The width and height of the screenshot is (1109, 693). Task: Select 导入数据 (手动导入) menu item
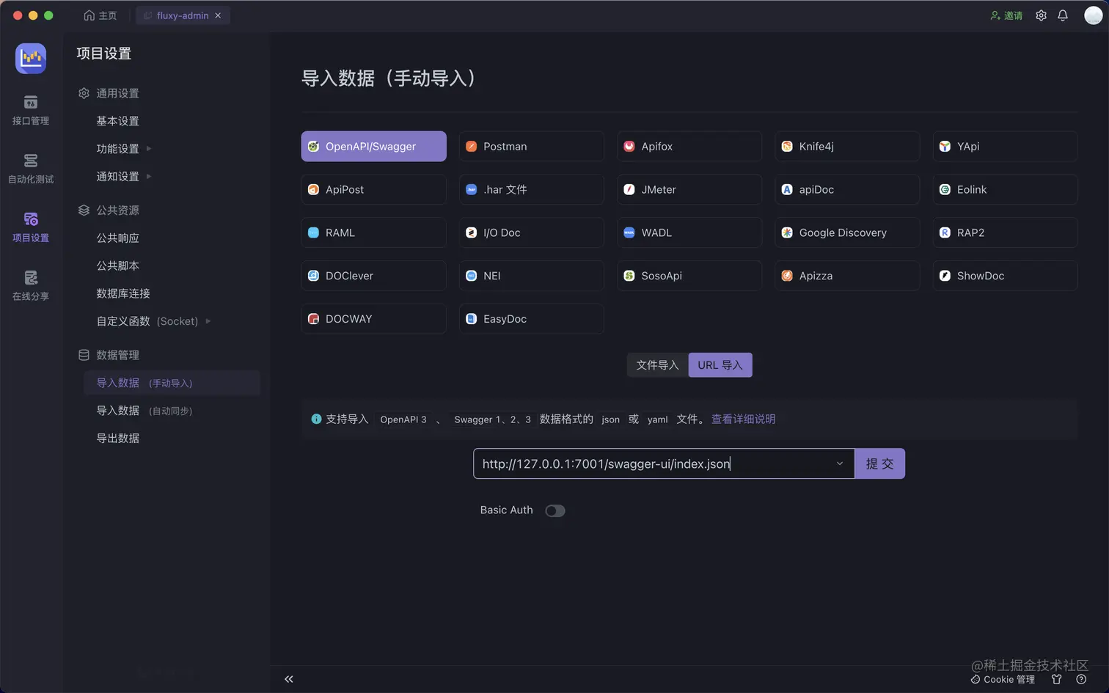point(172,383)
